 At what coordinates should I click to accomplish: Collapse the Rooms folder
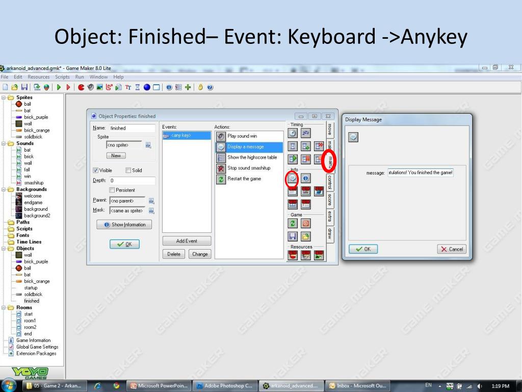[x=4, y=307]
